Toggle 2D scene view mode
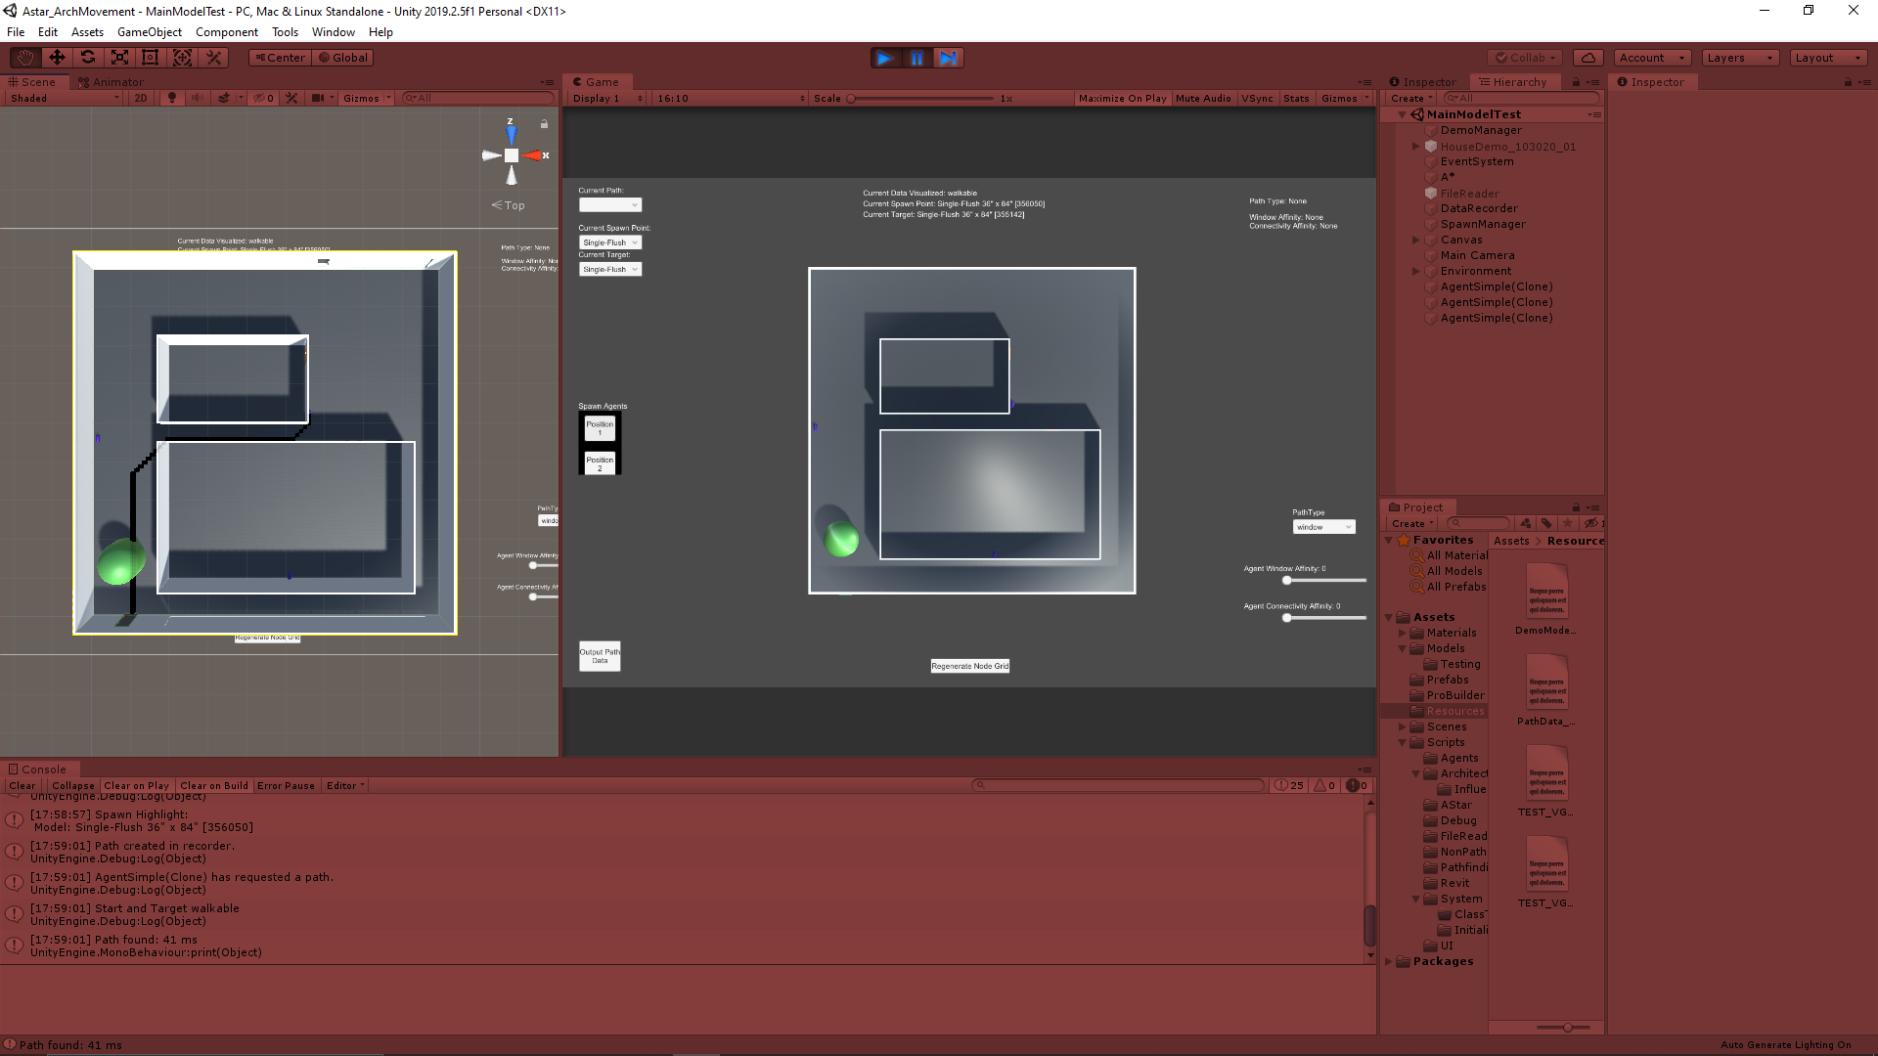The image size is (1878, 1056). (x=141, y=98)
